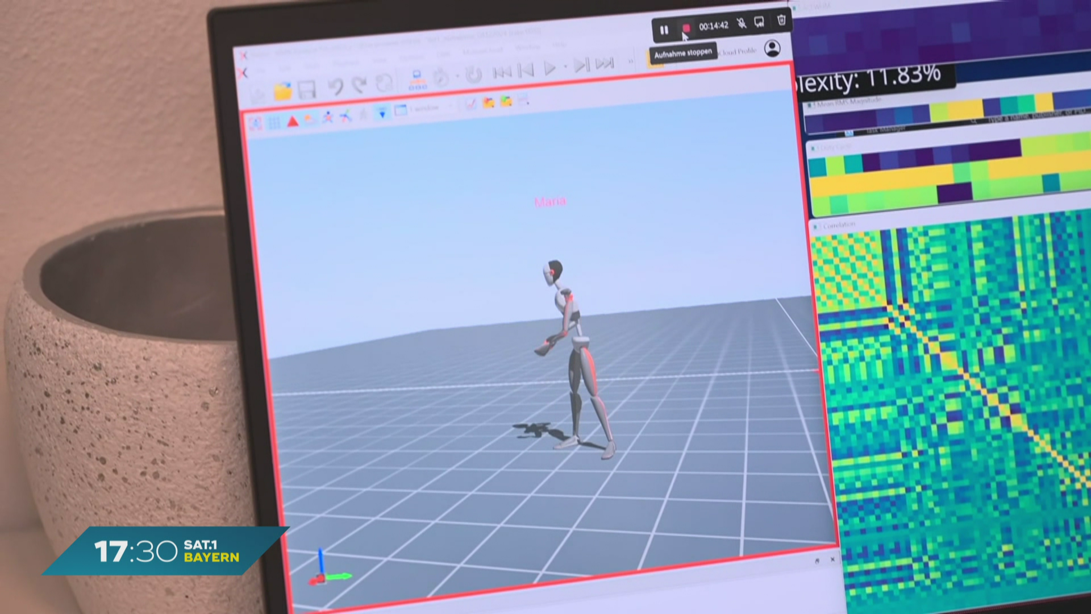Select the Maria character label
The image size is (1091, 614).
pos(549,202)
